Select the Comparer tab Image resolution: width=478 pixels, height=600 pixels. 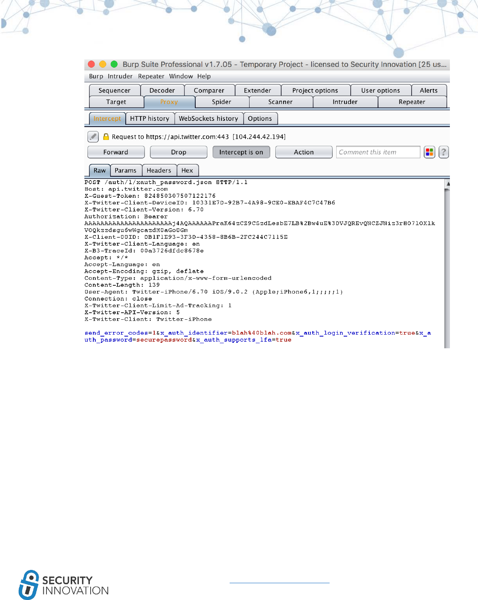(x=209, y=90)
